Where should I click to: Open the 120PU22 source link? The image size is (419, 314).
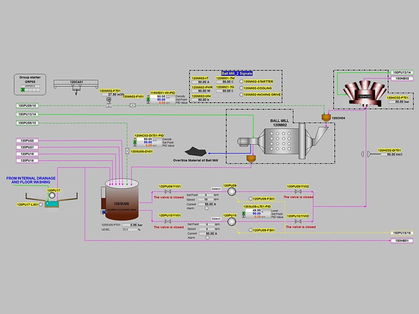coord(27,140)
